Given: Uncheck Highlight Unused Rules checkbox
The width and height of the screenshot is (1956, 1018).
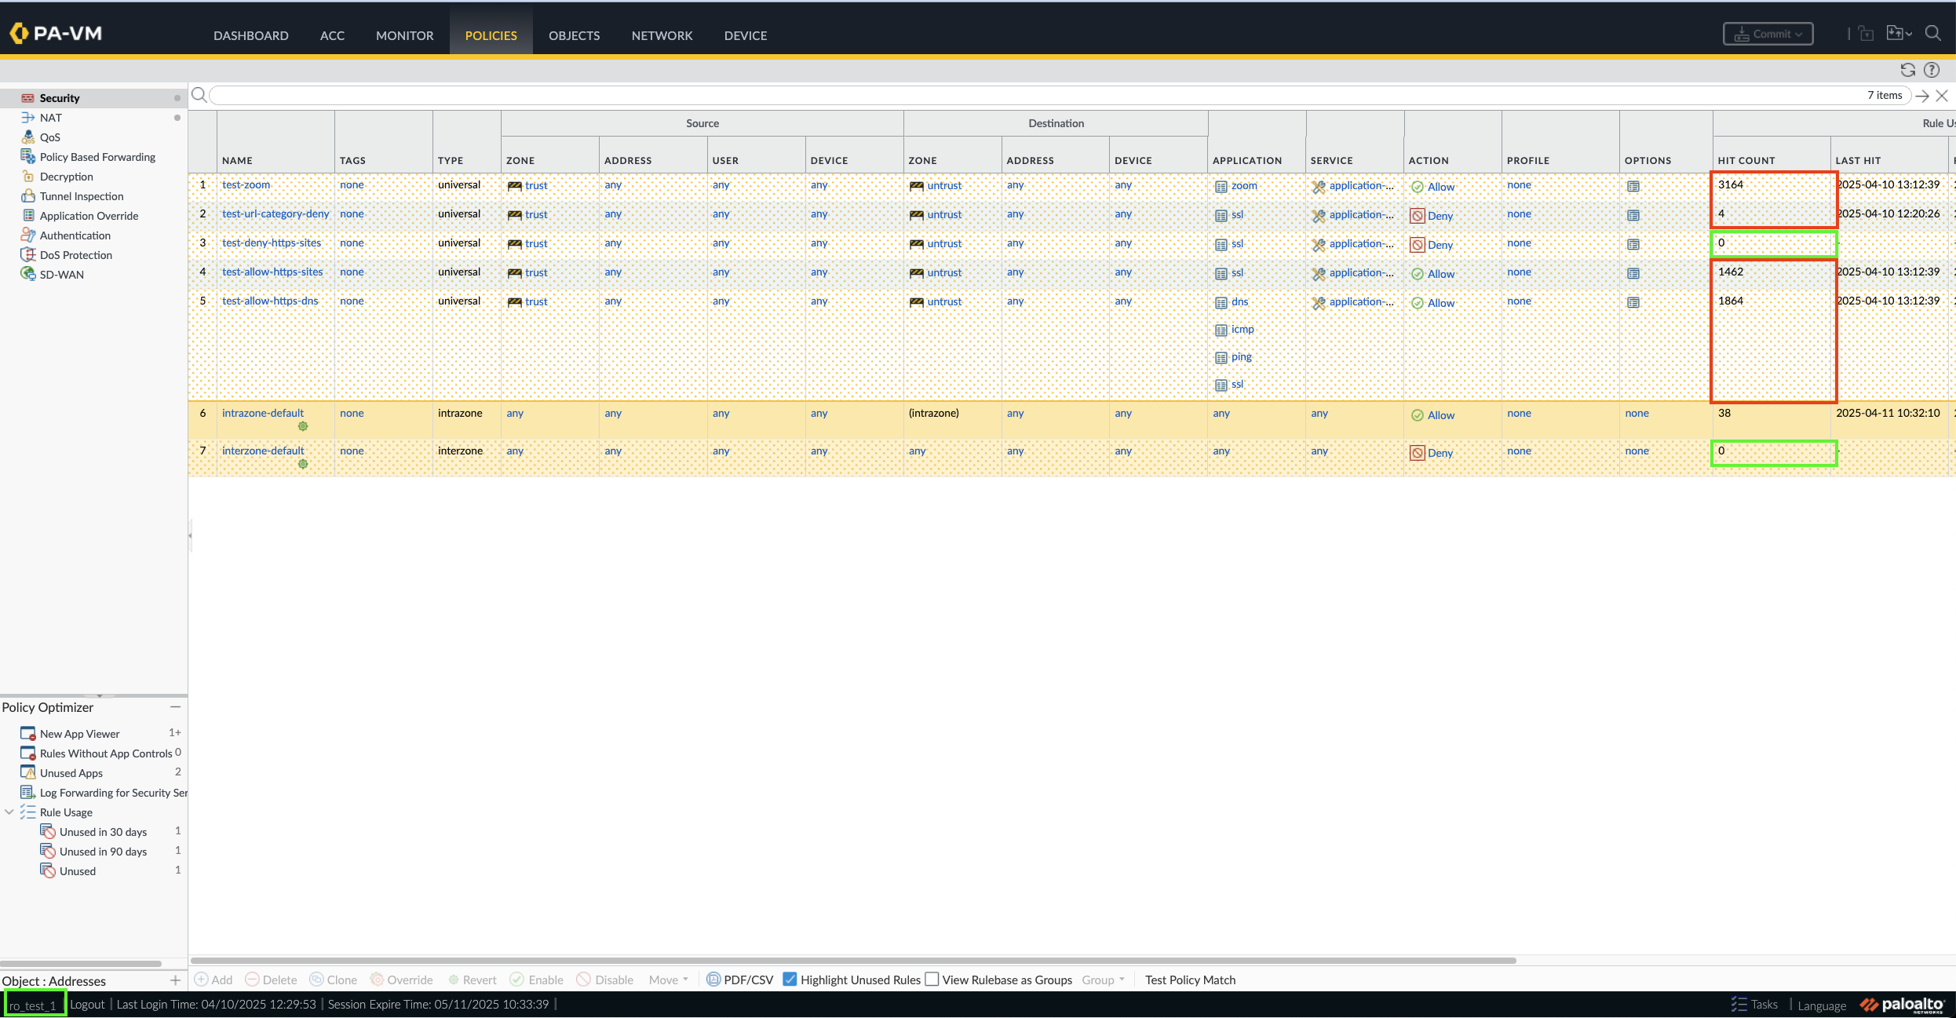Looking at the screenshot, I should click(790, 980).
